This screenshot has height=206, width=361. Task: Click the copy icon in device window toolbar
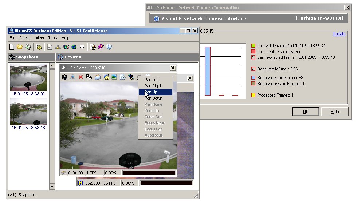(89, 77)
